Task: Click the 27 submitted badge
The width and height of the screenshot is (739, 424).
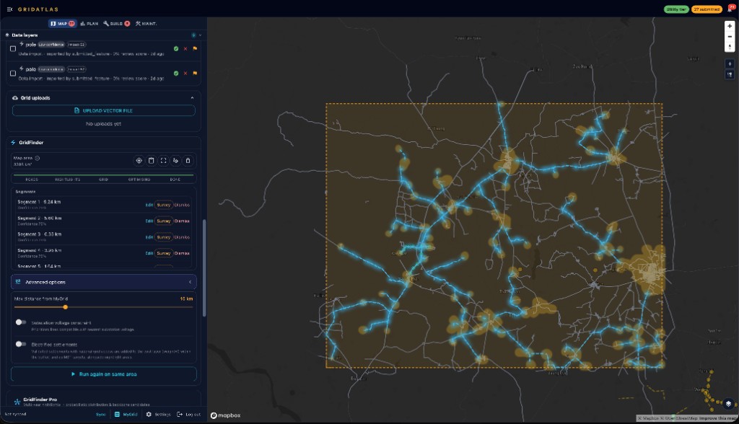Action: tap(707, 9)
